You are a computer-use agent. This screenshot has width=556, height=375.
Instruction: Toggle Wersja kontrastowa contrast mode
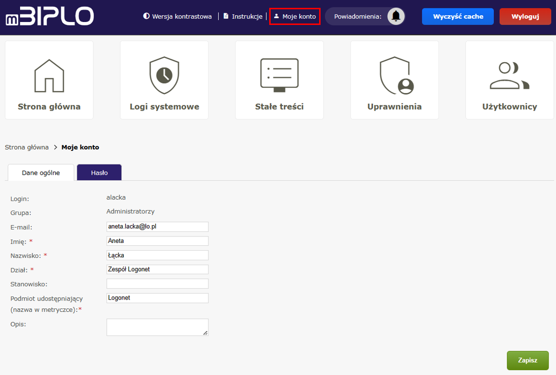(177, 16)
